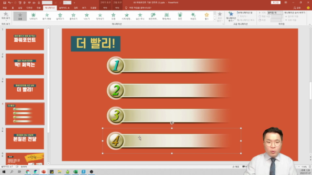Open the Start (시작) timing dropdown
Image resolution: width=312 pixels, height=175 pixels.
pyautogui.click(x=274, y=13)
